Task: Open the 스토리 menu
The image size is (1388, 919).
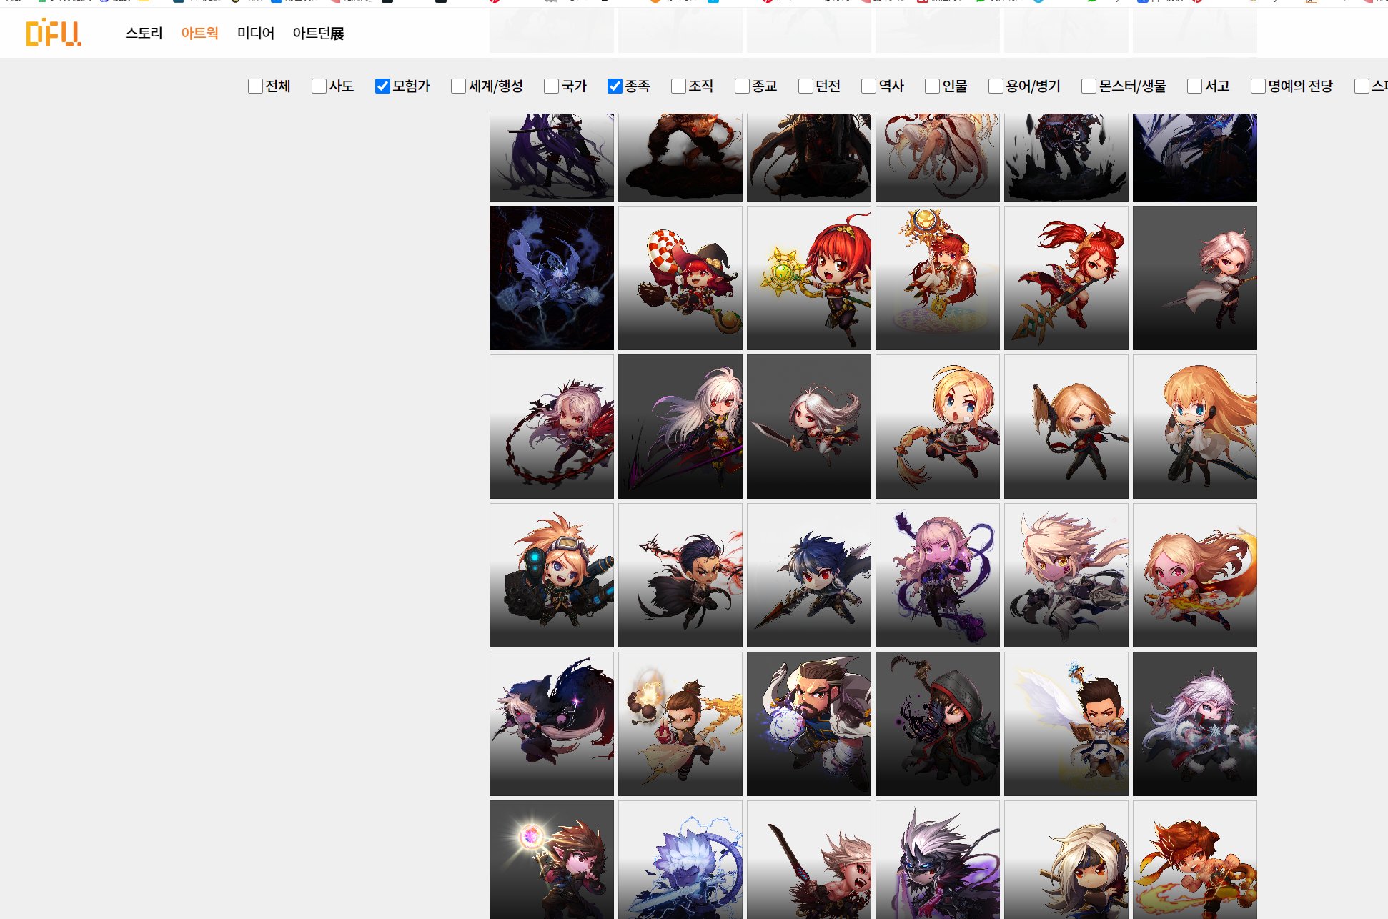Action: pyautogui.click(x=144, y=33)
